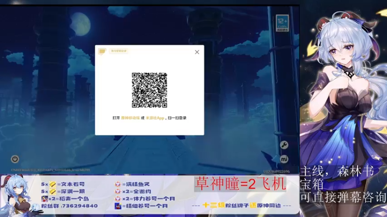Click the gift icon beside 体力养号一个月

[x=118, y=199]
